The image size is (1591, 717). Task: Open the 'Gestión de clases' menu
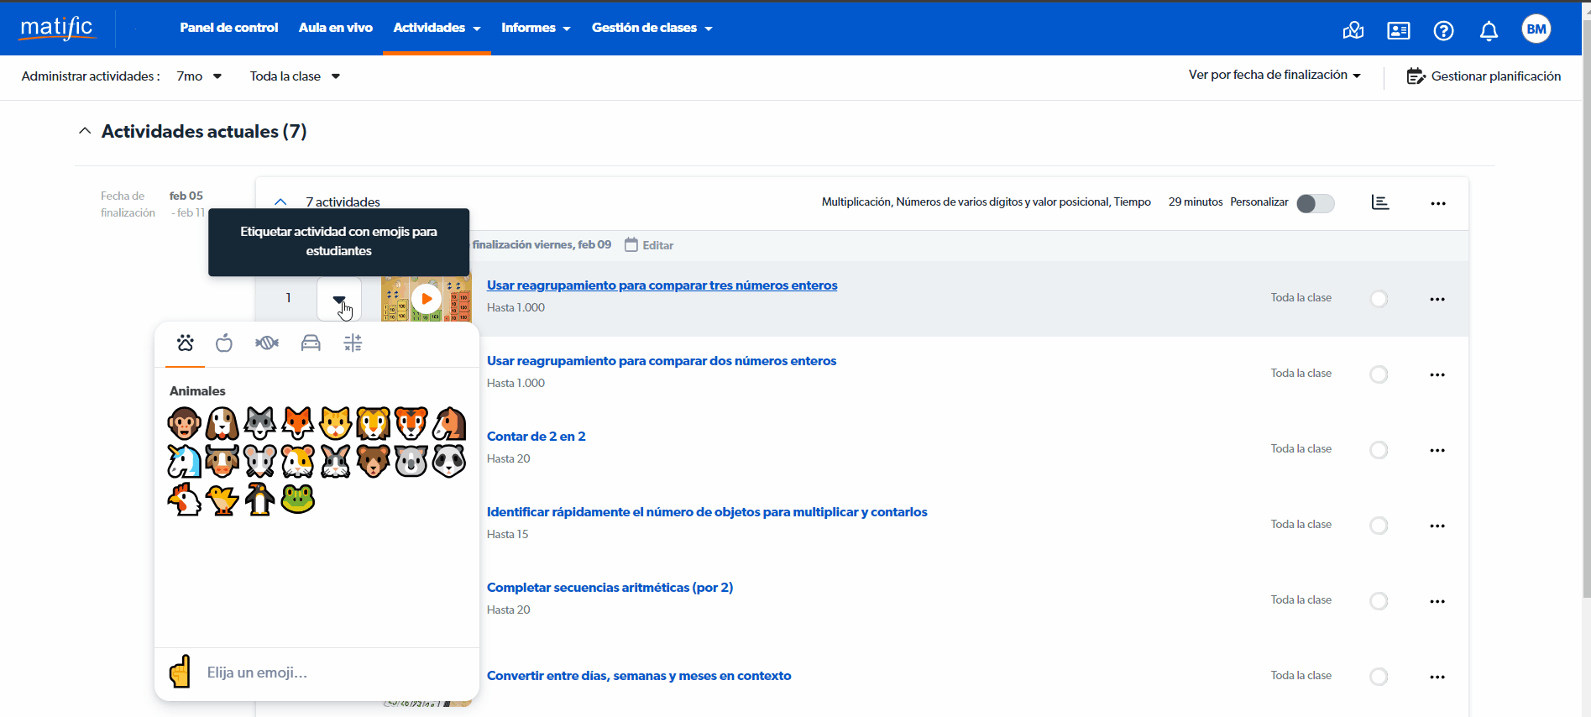(652, 28)
